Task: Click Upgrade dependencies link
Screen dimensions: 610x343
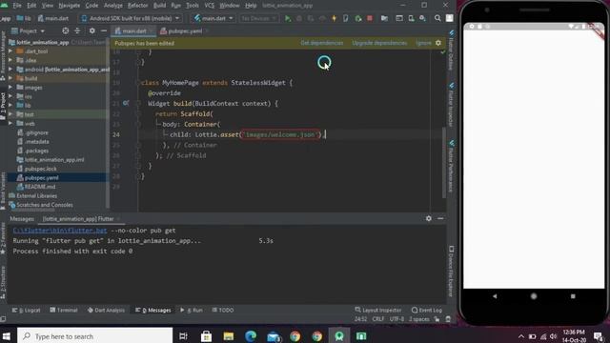Action: (379, 43)
